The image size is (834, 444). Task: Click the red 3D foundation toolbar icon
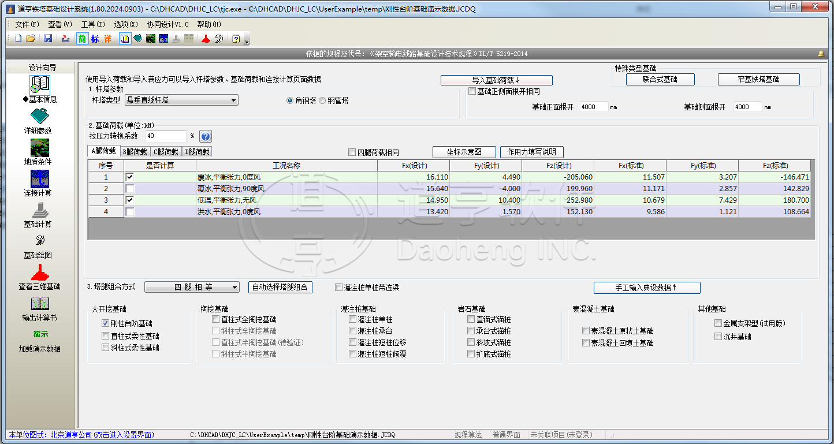pyautogui.click(x=205, y=39)
